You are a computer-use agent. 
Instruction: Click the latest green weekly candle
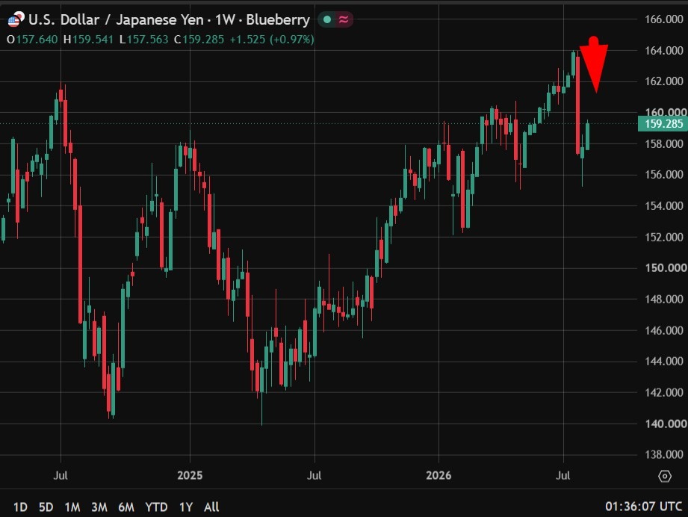click(x=587, y=137)
